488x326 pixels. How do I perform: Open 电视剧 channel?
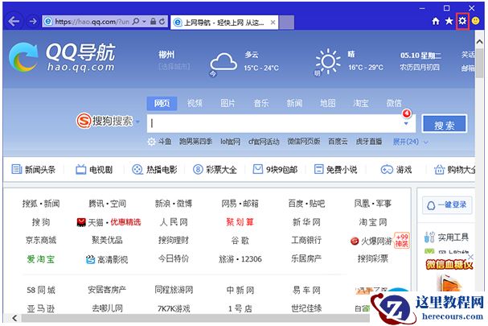pyautogui.click(x=94, y=170)
